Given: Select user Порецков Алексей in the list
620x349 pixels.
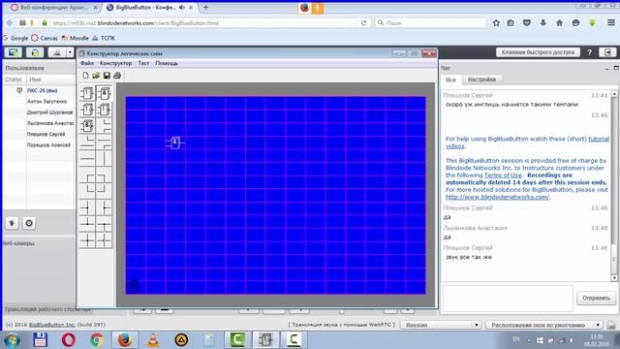Looking at the screenshot, I should [x=48, y=145].
